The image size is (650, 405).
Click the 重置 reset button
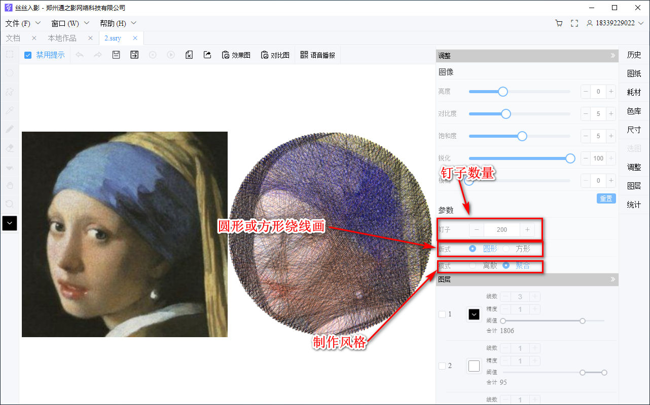[x=606, y=198]
